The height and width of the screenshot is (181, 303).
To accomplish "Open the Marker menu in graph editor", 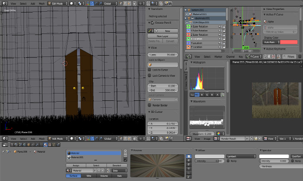I will point(218,56).
